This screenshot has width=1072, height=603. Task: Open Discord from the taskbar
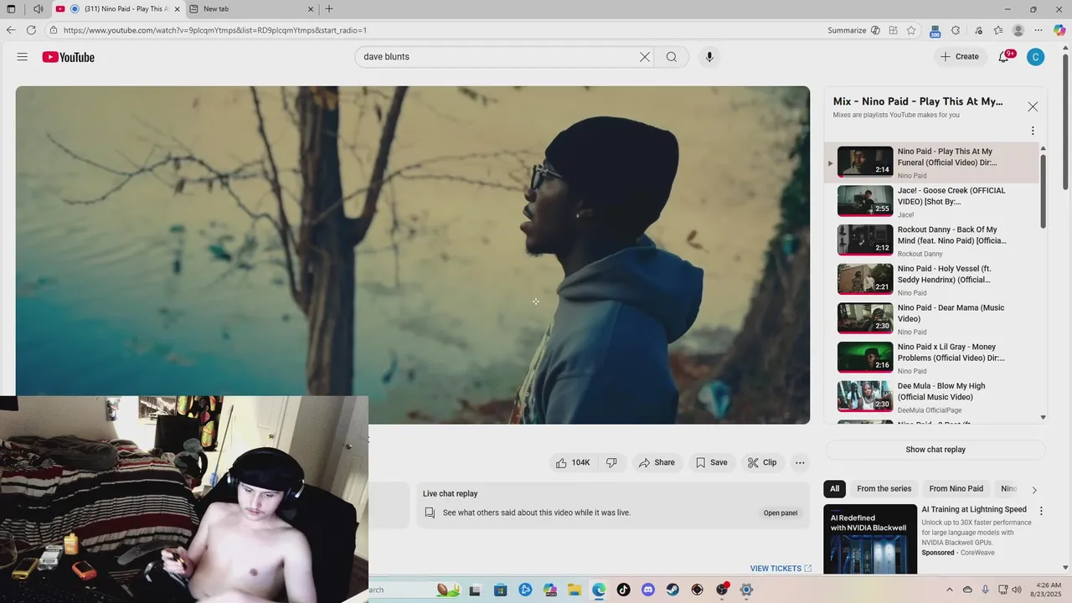click(x=647, y=590)
